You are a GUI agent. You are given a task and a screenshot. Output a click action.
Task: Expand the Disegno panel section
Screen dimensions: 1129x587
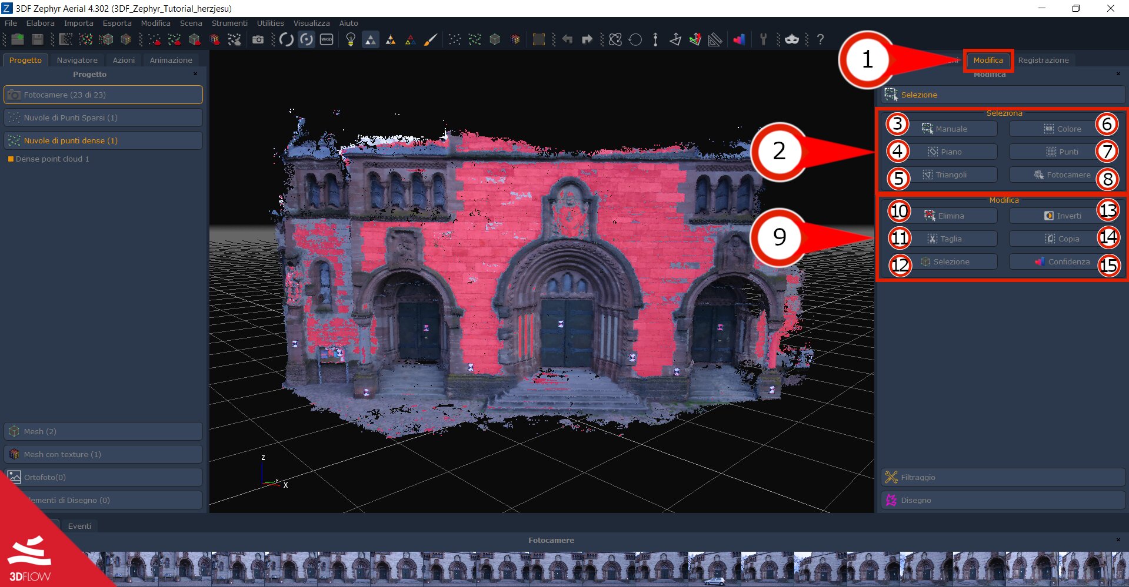click(1003, 500)
